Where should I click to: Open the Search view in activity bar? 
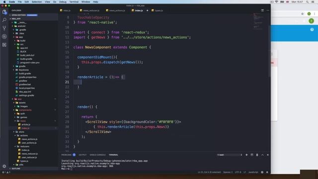point(4,20)
